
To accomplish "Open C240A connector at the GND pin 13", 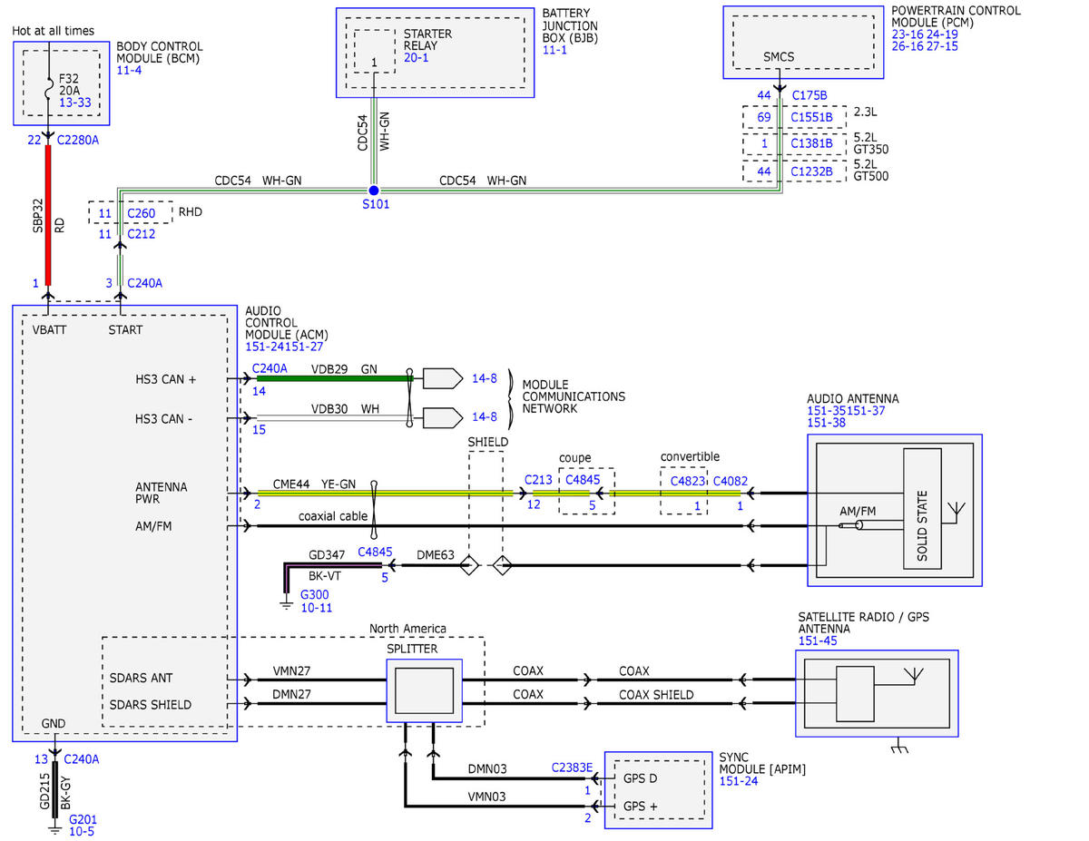I will (81, 759).
